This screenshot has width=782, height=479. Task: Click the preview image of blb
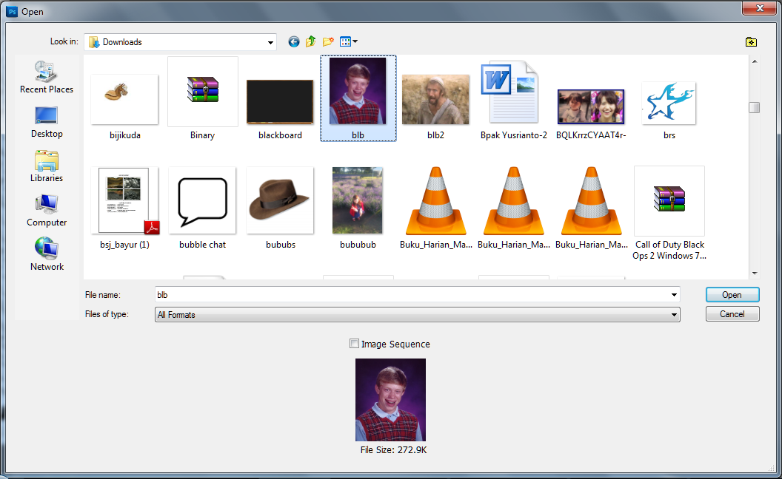(x=390, y=400)
